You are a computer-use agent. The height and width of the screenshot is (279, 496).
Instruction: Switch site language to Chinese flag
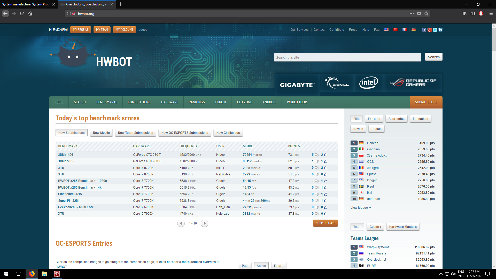396,29
